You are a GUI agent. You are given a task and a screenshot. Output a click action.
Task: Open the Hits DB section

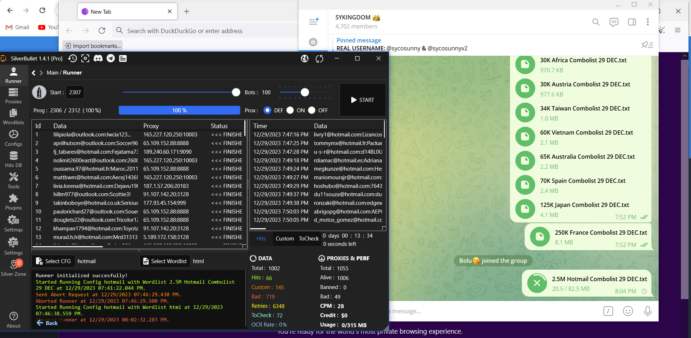[13, 159]
